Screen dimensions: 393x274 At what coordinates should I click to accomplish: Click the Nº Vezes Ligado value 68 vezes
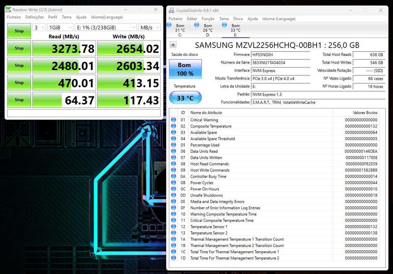click(x=369, y=79)
